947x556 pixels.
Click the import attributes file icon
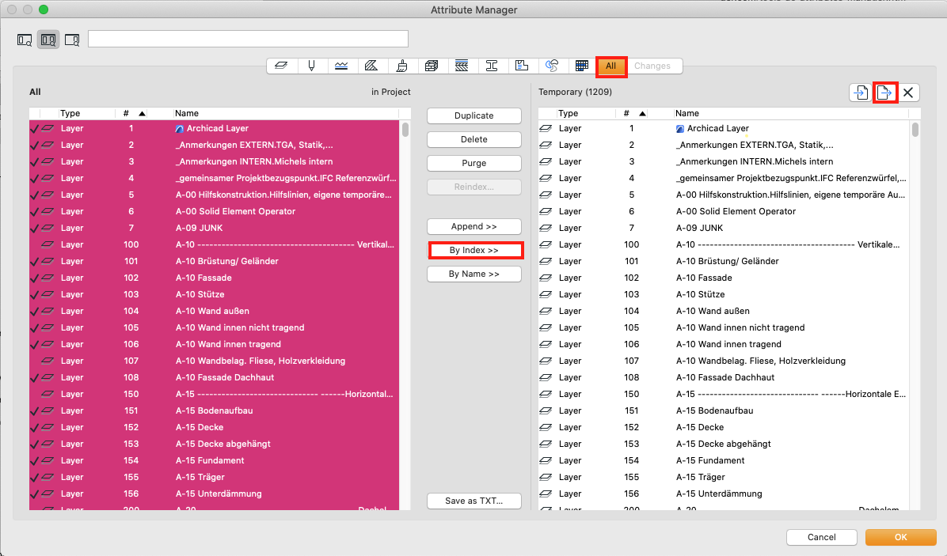860,93
